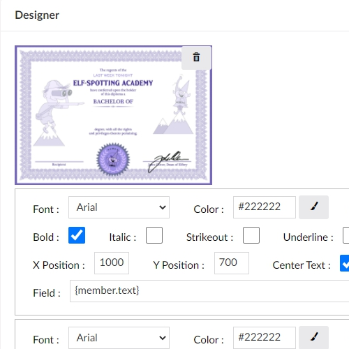This screenshot has height=349, width=349.
Task: Uncheck the Bold checkbox
Action: (77, 235)
